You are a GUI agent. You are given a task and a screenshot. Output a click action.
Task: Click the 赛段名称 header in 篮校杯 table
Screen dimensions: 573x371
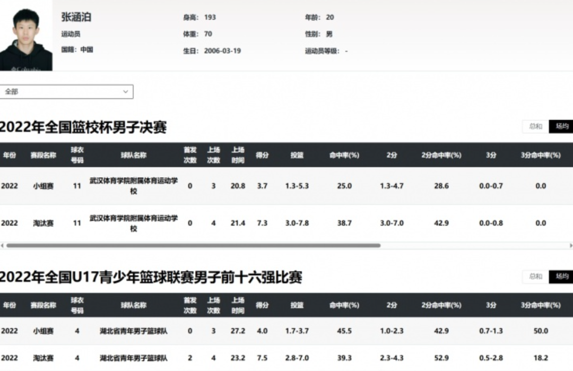pyautogui.click(x=43, y=155)
